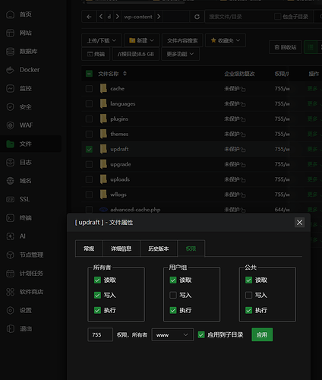322x380 pixels.
Task: Expand path chevron after d
Action: [118, 17]
